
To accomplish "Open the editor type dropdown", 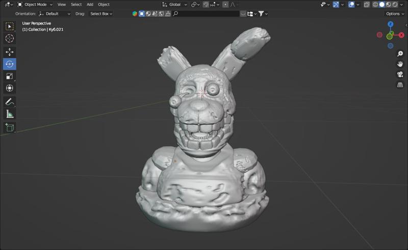I will pyautogui.click(x=9, y=5).
